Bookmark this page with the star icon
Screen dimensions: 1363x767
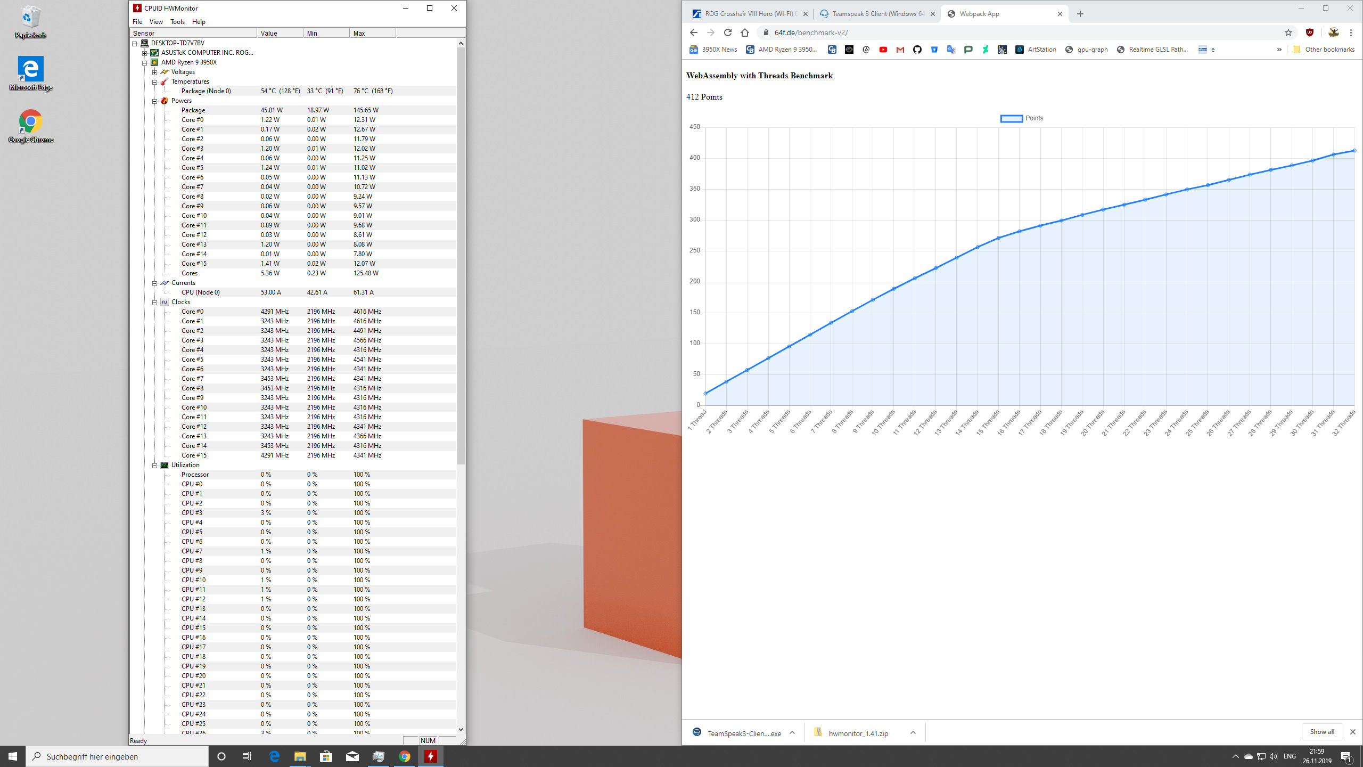coord(1288,32)
